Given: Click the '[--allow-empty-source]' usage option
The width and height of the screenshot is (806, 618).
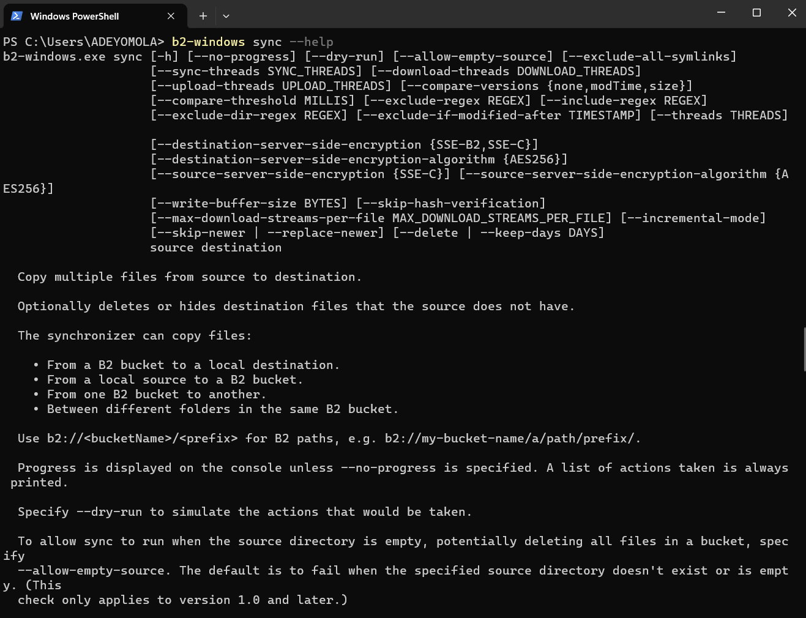Looking at the screenshot, I should tap(473, 56).
